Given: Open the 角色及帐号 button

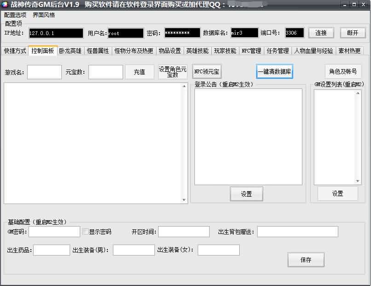Looking at the screenshot, I should tap(343, 72).
